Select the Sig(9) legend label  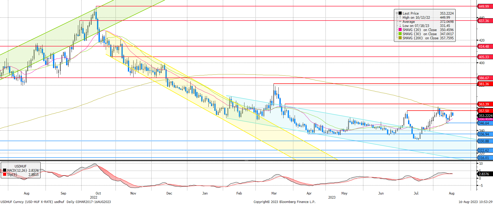point(12,174)
